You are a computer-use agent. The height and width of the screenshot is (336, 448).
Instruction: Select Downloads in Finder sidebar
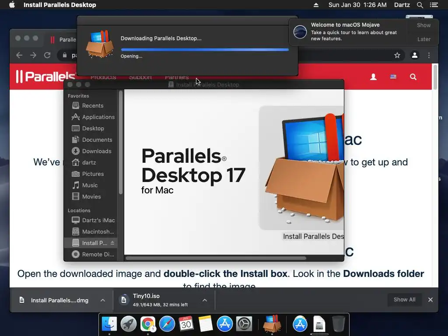(91, 151)
